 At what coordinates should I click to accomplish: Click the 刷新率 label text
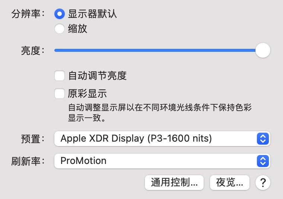point(28,161)
